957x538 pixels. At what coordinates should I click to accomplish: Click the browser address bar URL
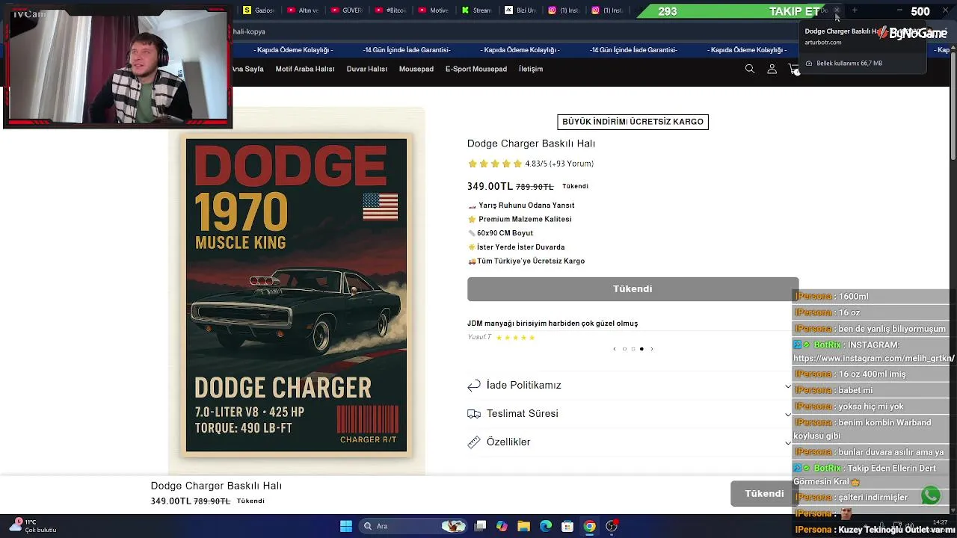(x=250, y=31)
